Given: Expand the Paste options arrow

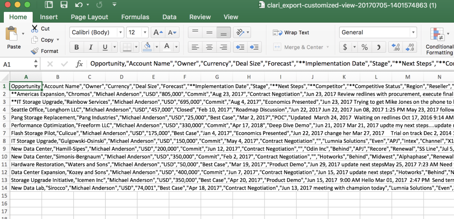Looking at the screenshot, I should tap(23, 34).
